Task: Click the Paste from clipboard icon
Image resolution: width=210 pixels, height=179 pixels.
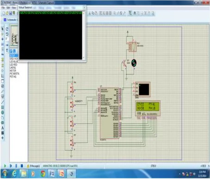Action: [x=96, y=13]
